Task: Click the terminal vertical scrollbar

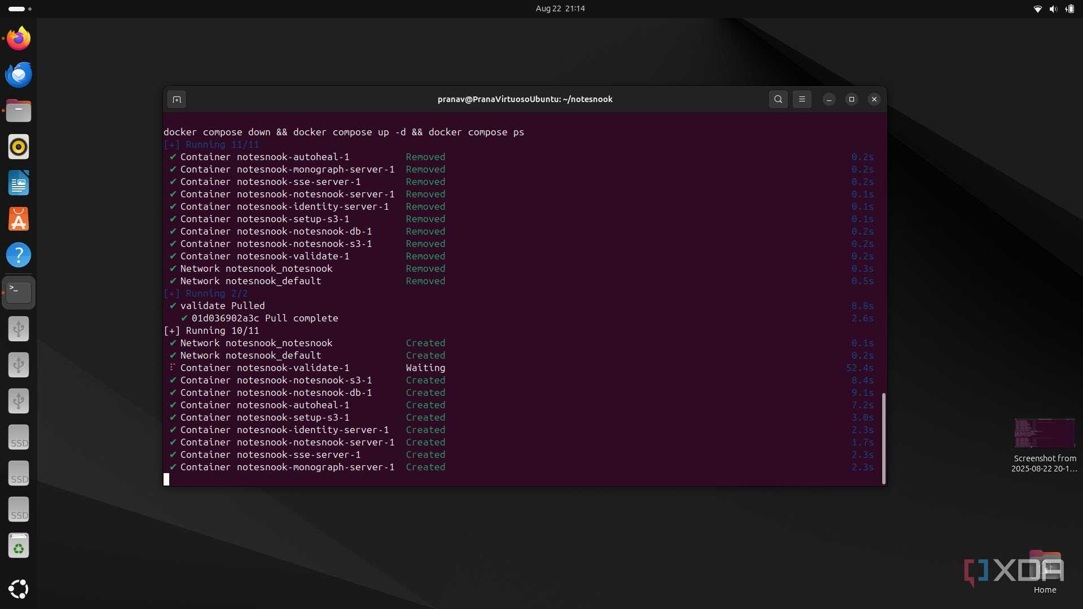Action: (x=883, y=438)
